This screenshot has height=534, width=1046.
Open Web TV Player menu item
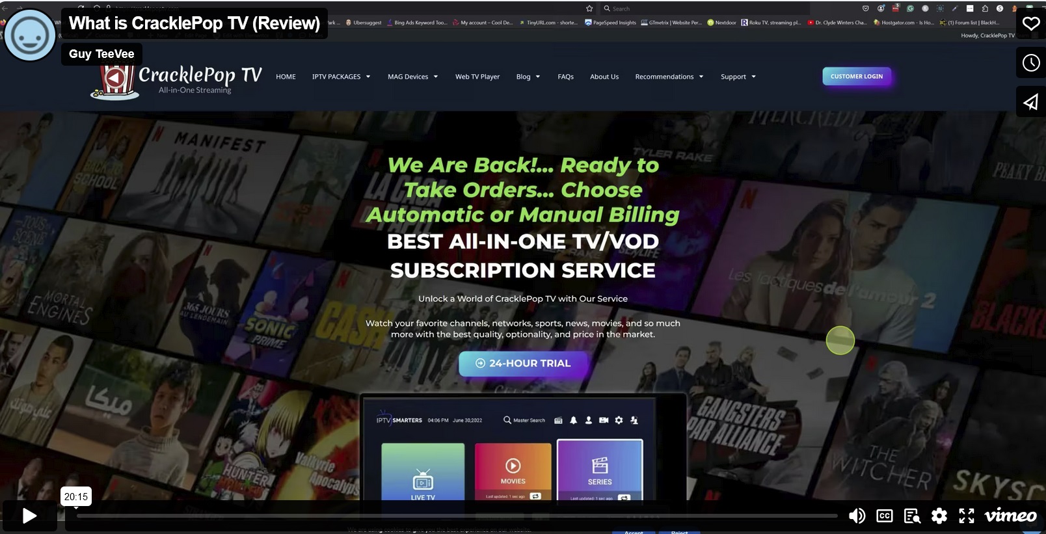coord(477,77)
